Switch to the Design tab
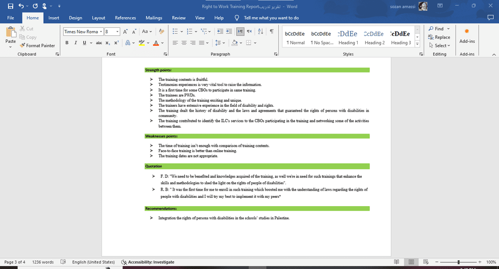This screenshot has height=269, width=499. click(76, 18)
